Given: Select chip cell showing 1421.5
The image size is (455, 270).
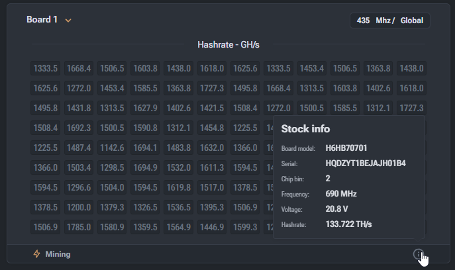Looking at the screenshot, I should click(x=212, y=108).
